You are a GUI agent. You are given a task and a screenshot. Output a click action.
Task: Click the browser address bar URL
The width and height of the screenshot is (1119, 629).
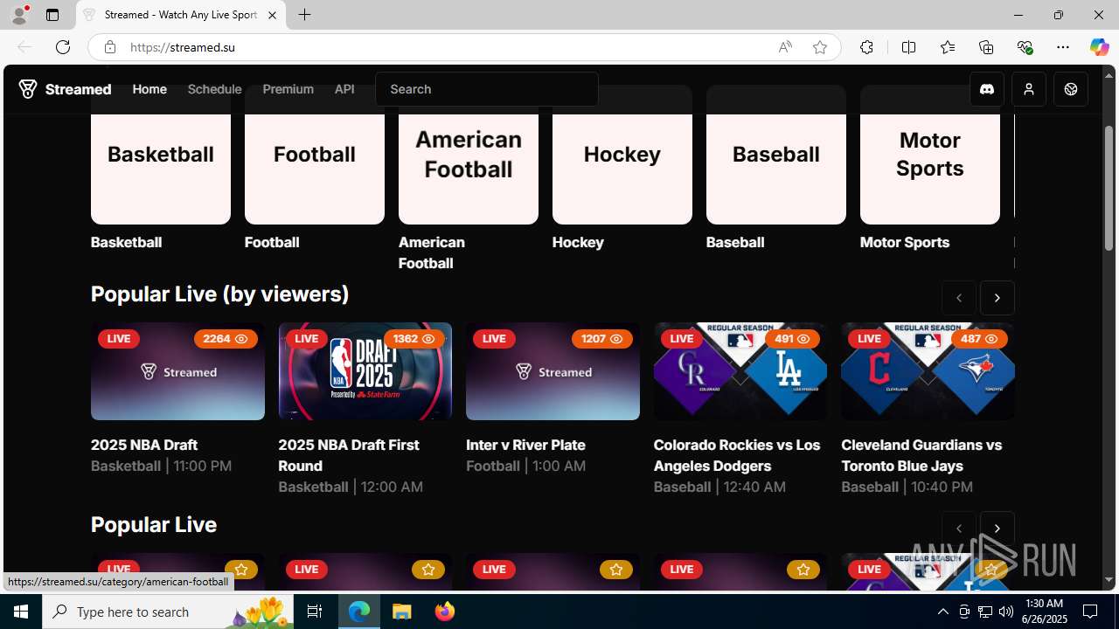tap(183, 47)
